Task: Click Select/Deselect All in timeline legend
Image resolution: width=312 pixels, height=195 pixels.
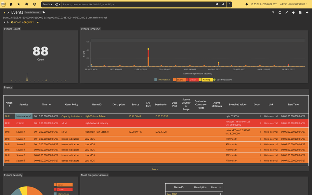Action: coord(225,80)
